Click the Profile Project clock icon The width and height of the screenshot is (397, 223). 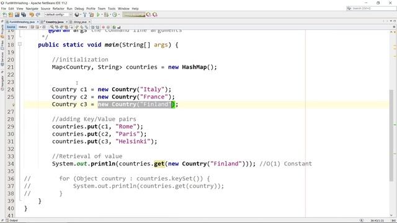(114, 15)
